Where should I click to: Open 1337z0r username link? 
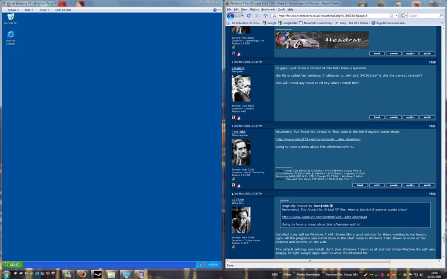(237, 200)
